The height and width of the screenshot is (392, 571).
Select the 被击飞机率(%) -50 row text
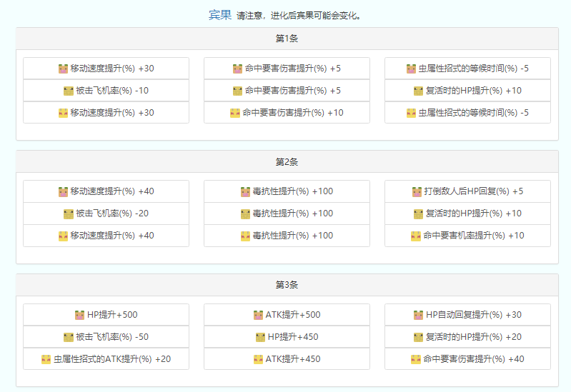coord(112,337)
